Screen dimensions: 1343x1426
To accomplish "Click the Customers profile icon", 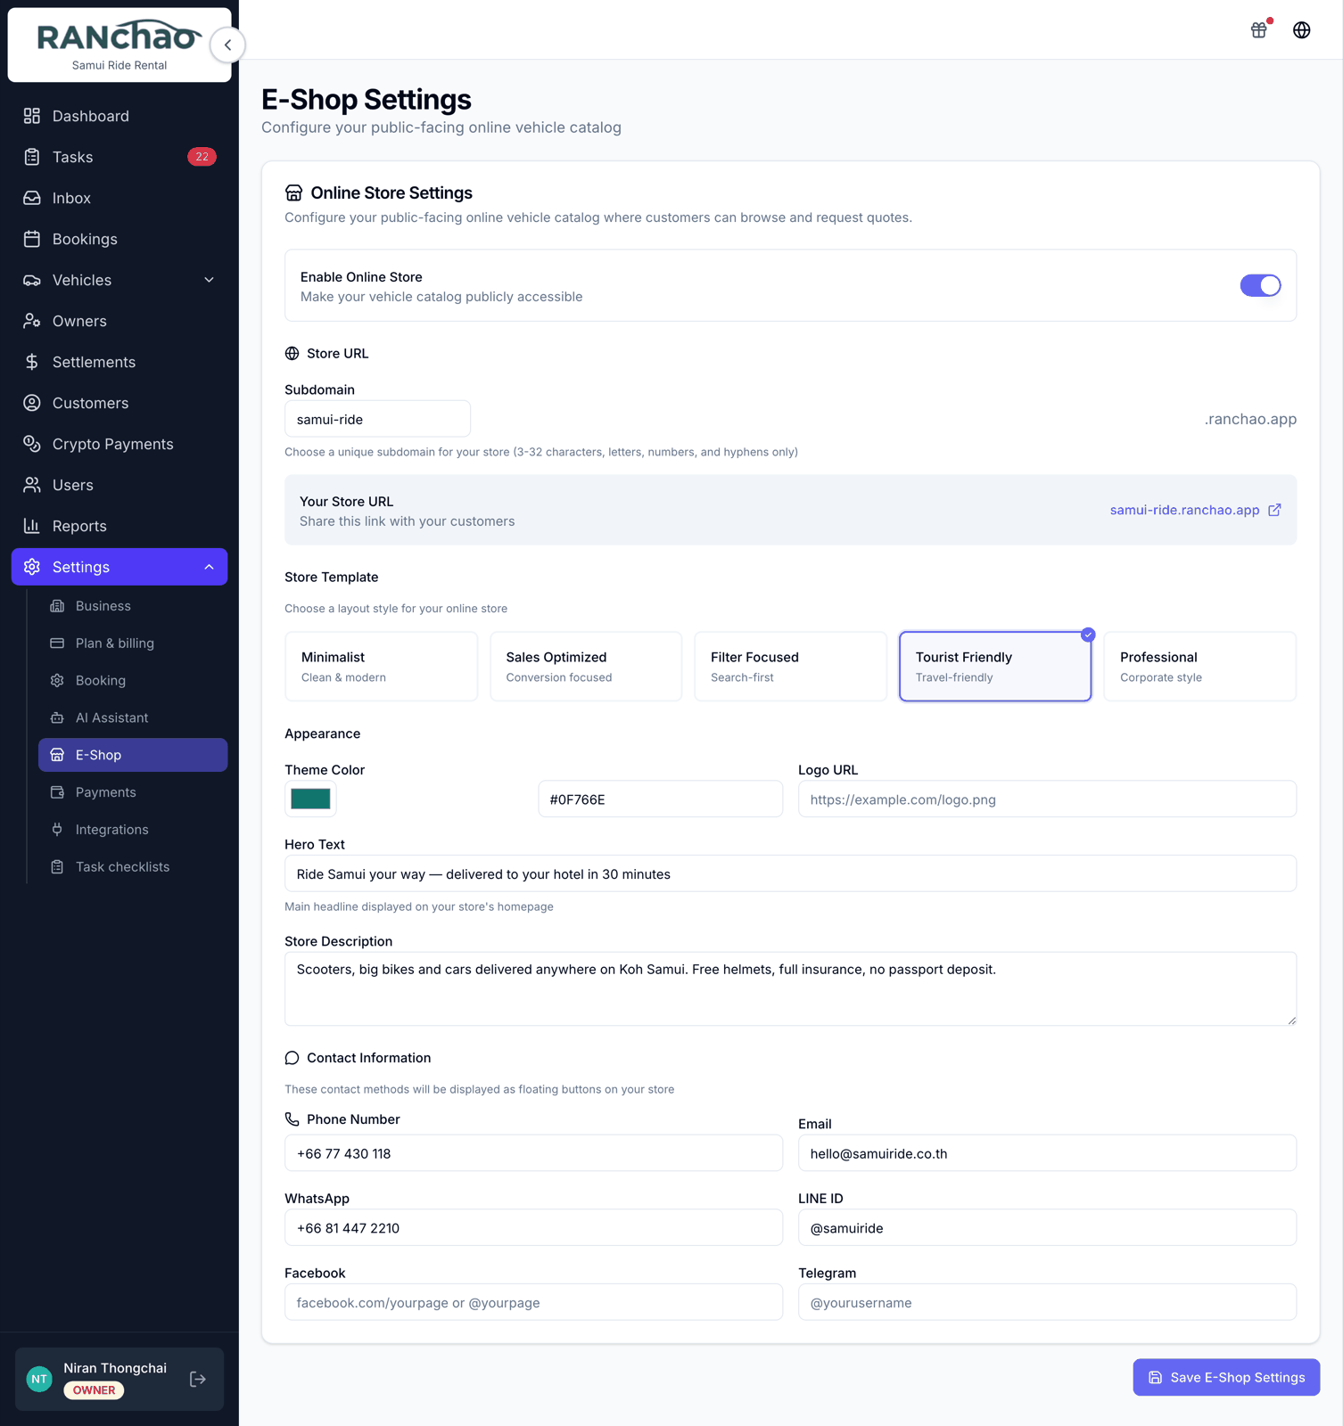I will [x=32, y=403].
